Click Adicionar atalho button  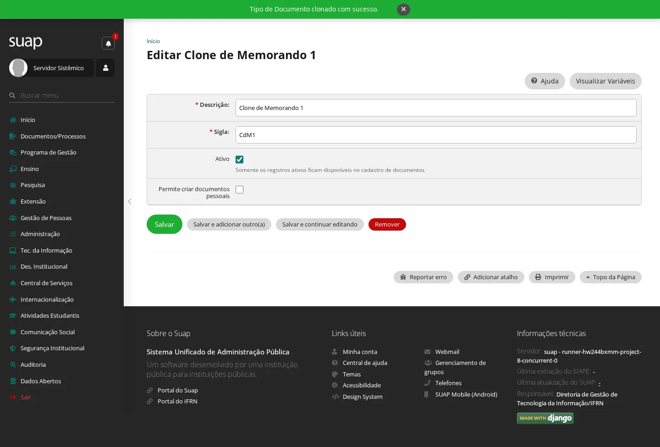[x=491, y=277]
